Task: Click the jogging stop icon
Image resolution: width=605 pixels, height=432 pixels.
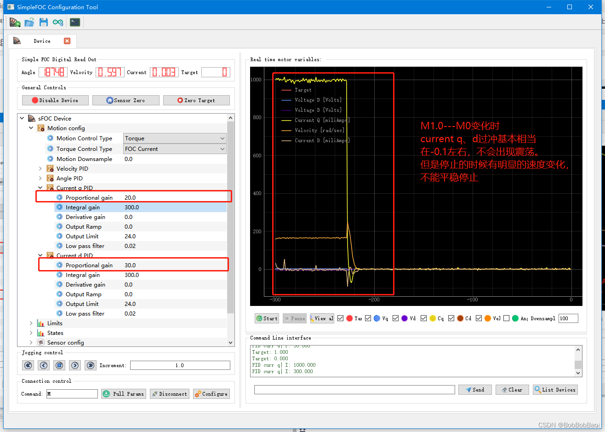Action: point(59,365)
